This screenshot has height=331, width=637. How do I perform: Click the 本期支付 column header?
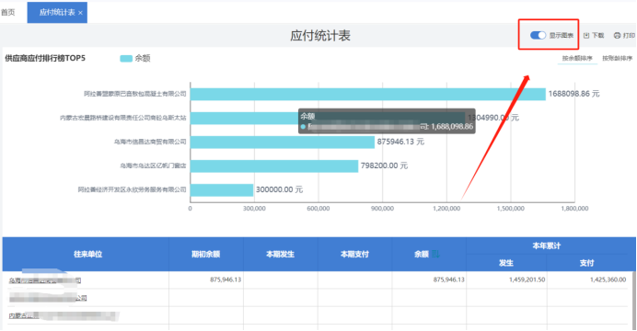354,255
